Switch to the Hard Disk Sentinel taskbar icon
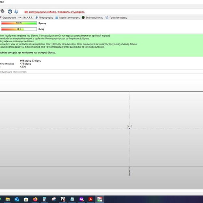Viewport: 203px width, 203px height. click(100, 199)
